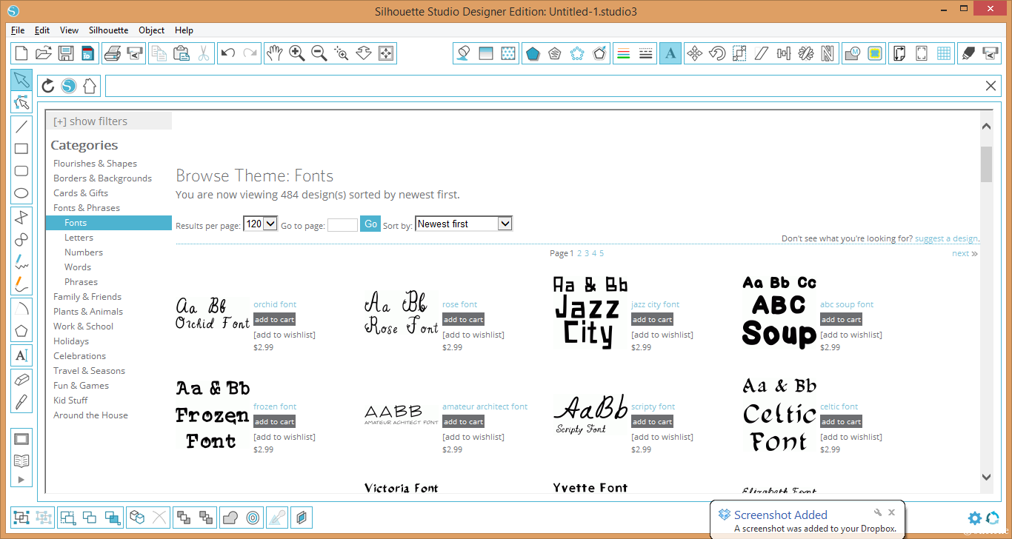Image resolution: width=1012 pixels, height=539 pixels.
Task: Zoom out with the minus magnifier
Action: pyautogui.click(x=319, y=53)
